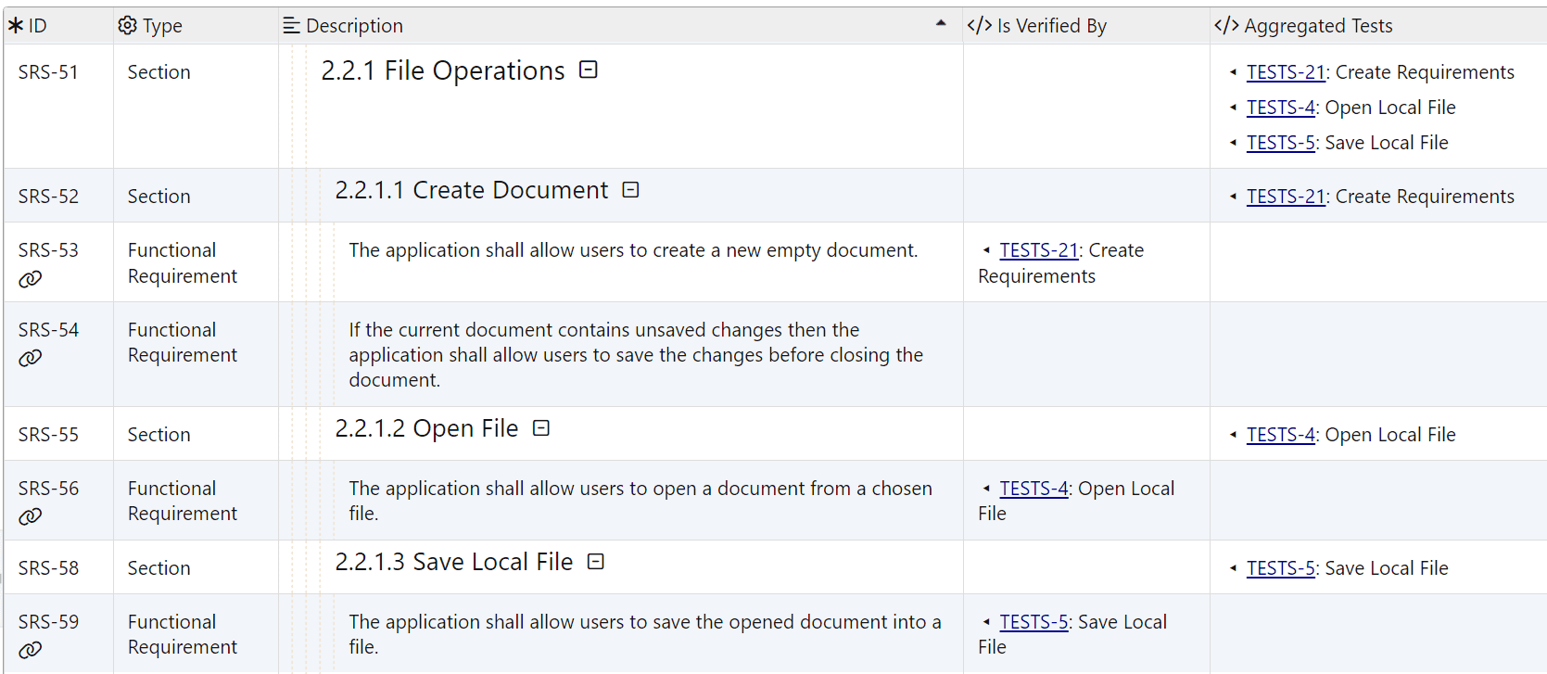Click Section type in SRS-55 row
1547x674 pixels.
tap(159, 435)
